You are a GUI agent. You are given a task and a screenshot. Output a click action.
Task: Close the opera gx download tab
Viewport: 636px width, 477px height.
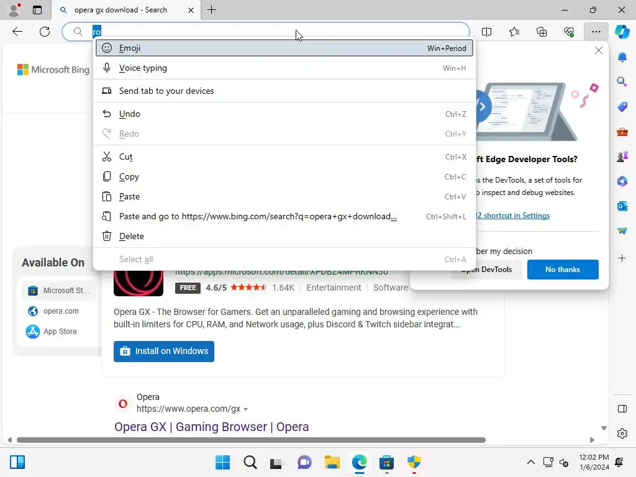coord(191,10)
